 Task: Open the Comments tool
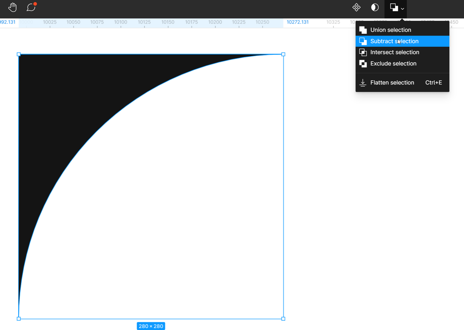[x=31, y=7]
